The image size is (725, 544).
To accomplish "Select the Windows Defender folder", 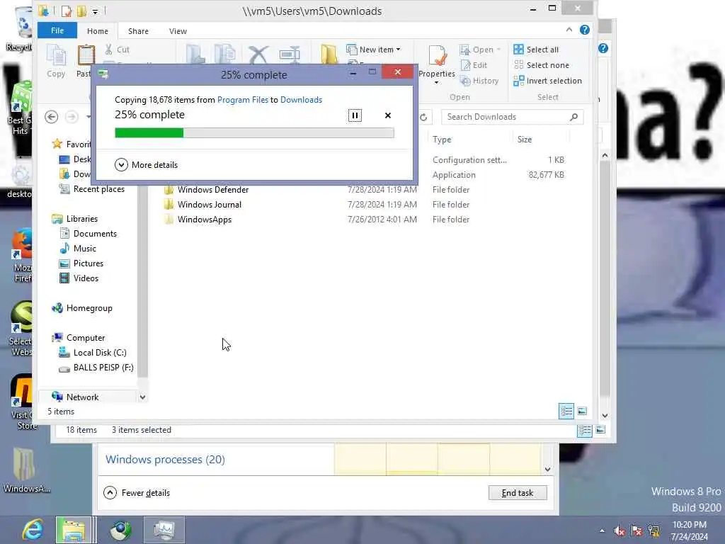I will click(x=212, y=190).
